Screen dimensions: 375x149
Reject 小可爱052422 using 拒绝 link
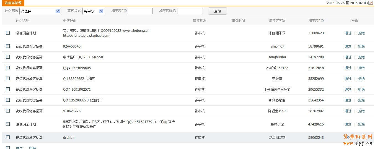click(361, 68)
